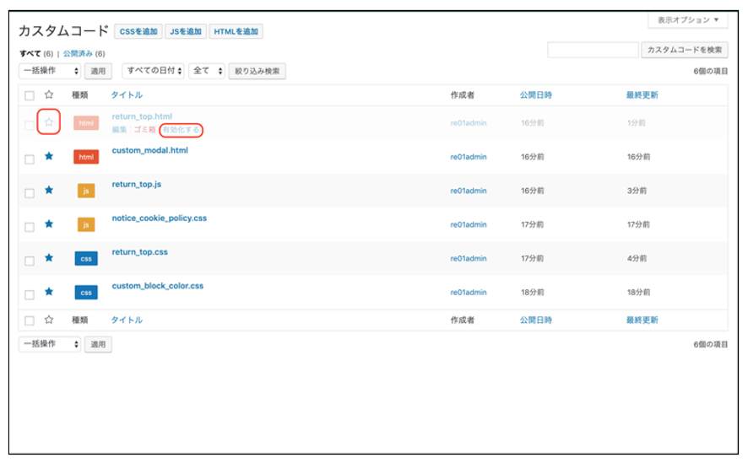
Task: Click star icon in table header
Action: [49, 94]
